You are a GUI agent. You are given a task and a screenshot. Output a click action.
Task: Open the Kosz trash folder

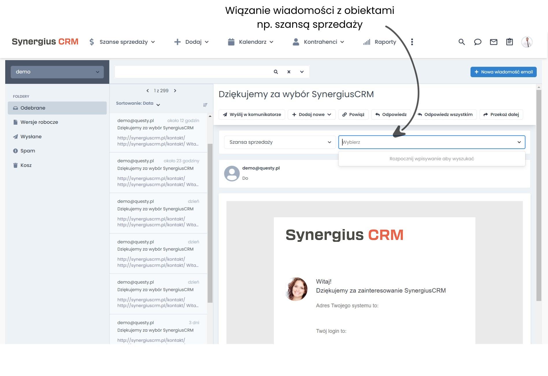coord(26,165)
